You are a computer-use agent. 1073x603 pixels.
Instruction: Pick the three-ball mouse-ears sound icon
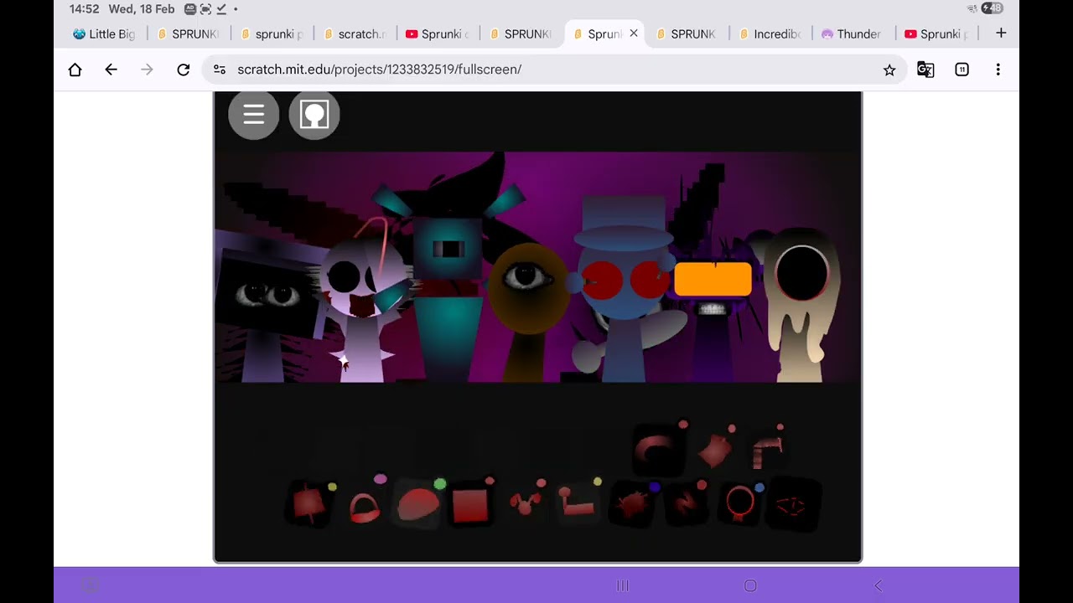[526, 504]
